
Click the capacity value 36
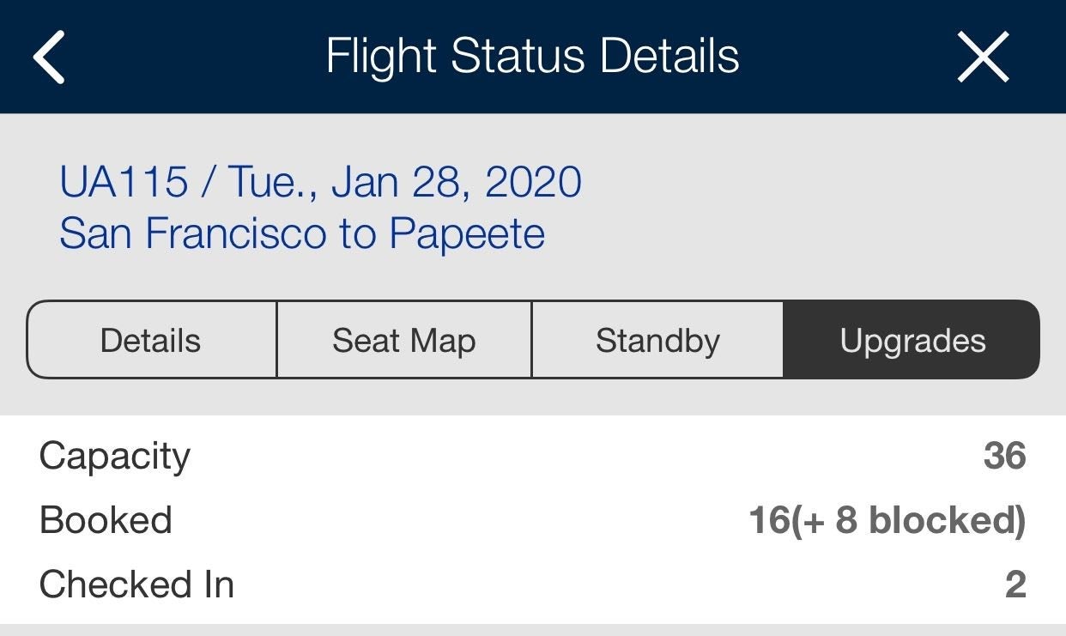click(x=1005, y=456)
